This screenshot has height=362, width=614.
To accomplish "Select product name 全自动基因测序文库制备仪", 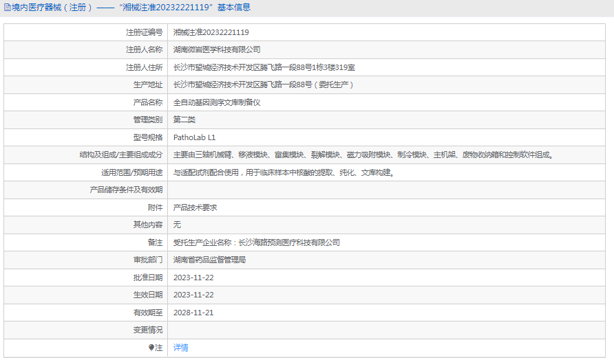I will [x=217, y=102].
